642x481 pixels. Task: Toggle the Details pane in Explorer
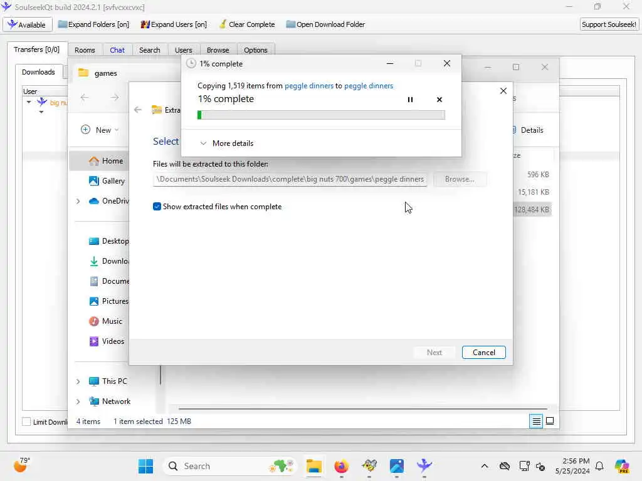(x=528, y=130)
